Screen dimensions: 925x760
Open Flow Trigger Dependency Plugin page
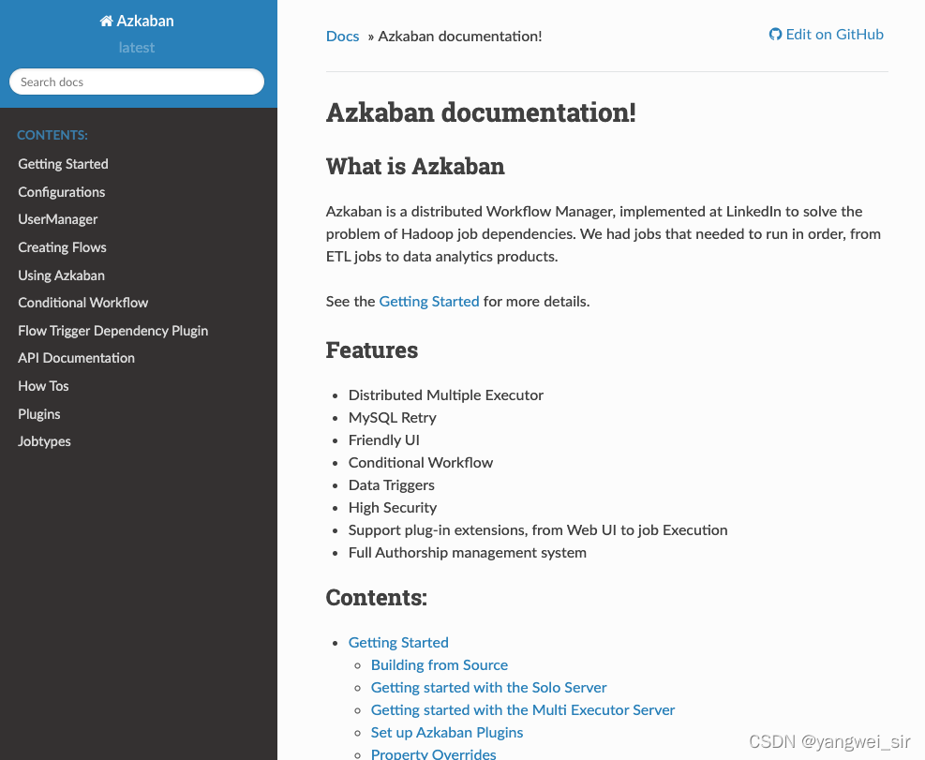pyautogui.click(x=112, y=331)
